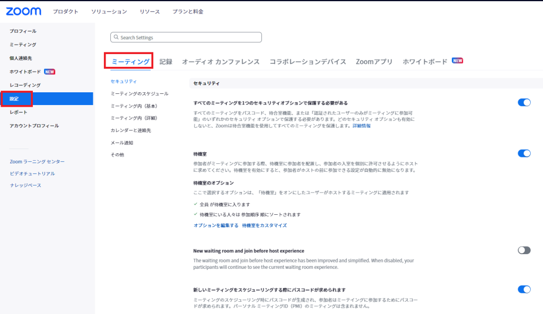543x314 pixels.
Task: Switch to the オーディオ カンファレンス tab
Action: (221, 62)
